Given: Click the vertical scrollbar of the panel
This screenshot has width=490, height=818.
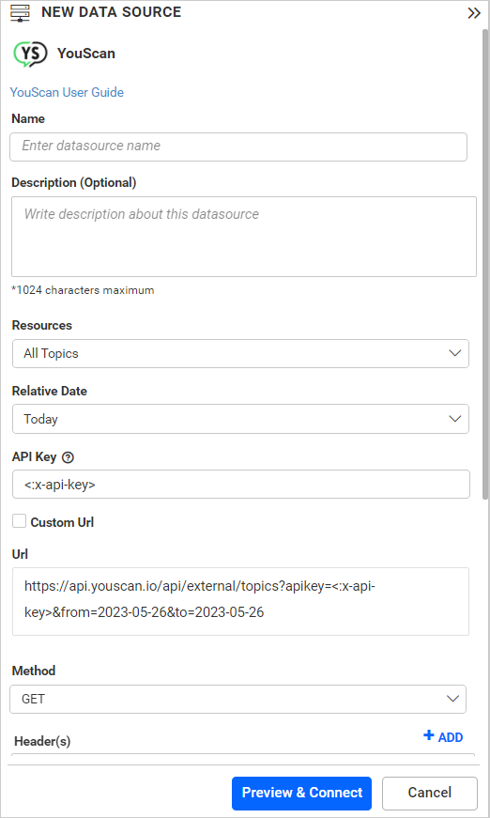Looking at the screenshot, I should coord(484,264).
